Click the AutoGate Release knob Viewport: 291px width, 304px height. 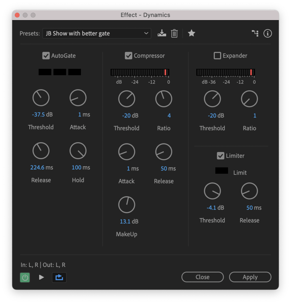(41, 151)
